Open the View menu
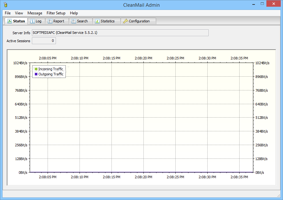 (x=19, y=13)
